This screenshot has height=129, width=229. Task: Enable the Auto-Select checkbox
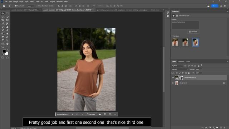click(x=16, y=6)
